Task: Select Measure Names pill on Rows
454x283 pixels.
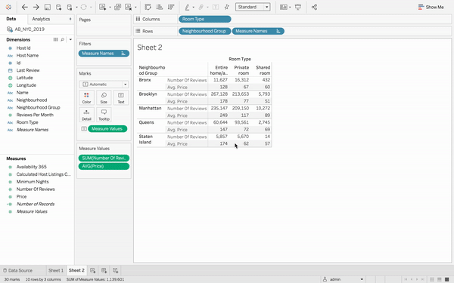Action: 258,31
